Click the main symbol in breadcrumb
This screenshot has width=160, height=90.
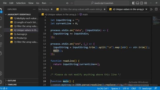[84, 14]
